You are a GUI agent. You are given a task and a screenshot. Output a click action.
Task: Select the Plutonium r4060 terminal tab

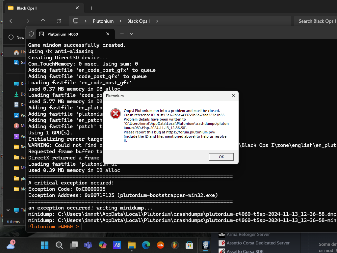tap(71, 34)
